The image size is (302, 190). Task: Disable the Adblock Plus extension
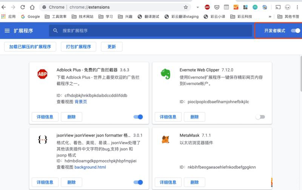click(x=138, y=117)
